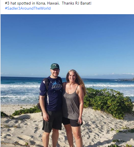The image size is (134, 147).
Task: Click the low shrub left of the man
Action: coord(26,110)
